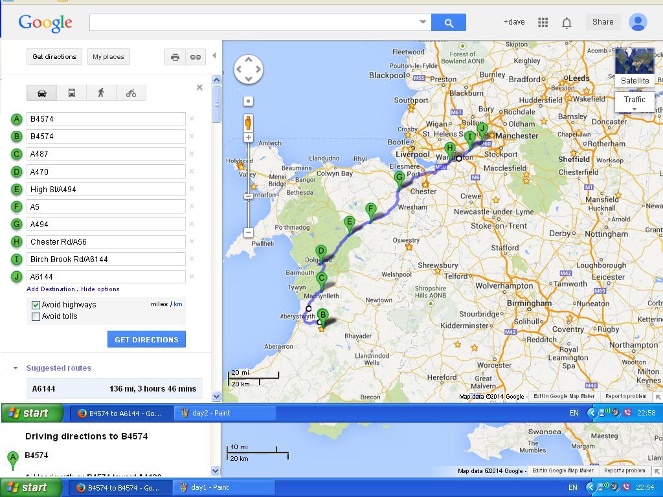This screenshot has height=497, width=663.
Task: Remove waypoint F A5 with its x
Action: (x=192, y=206)
